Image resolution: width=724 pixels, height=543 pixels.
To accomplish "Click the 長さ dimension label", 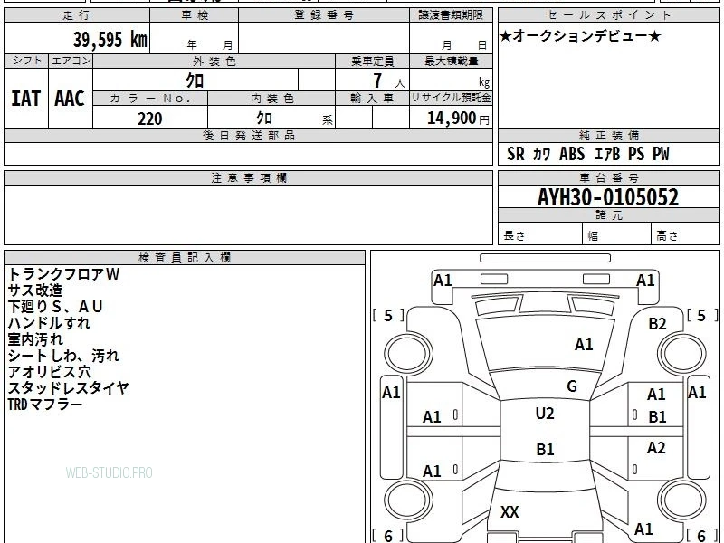I will [x=514, y=235].
